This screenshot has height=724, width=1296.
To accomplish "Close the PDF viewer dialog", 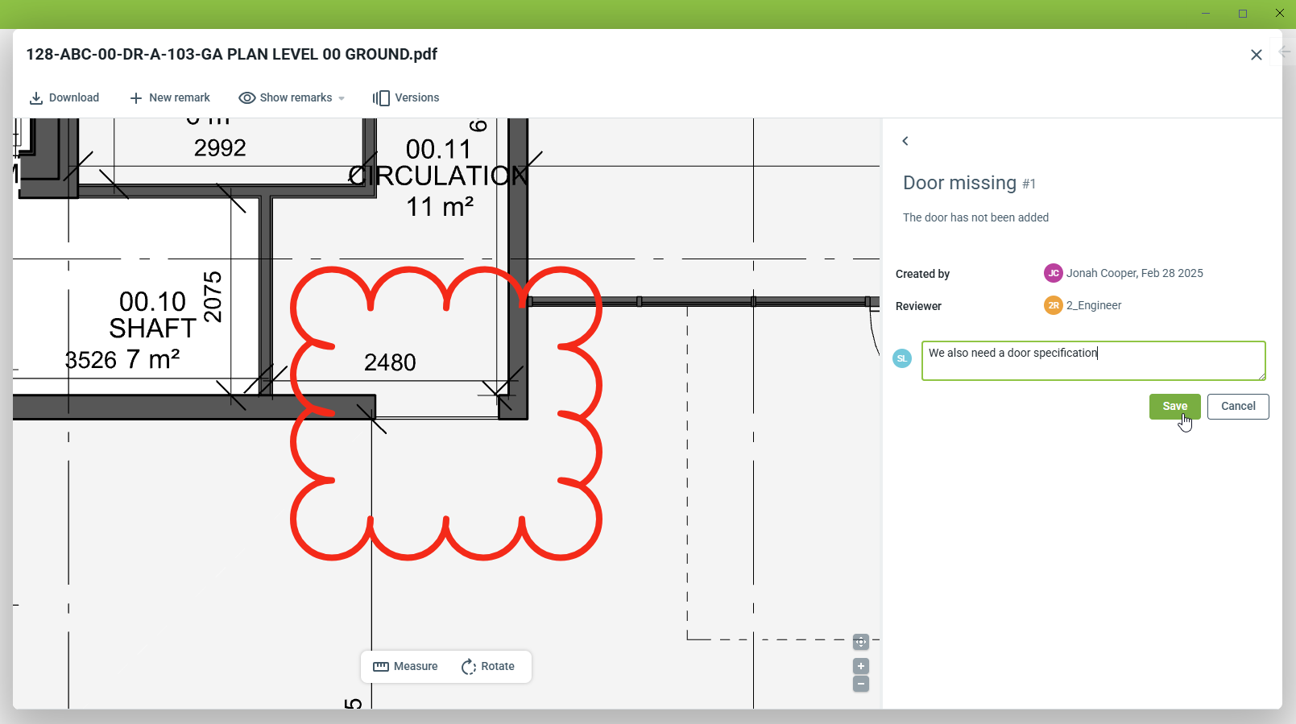I will [1256, 55].
